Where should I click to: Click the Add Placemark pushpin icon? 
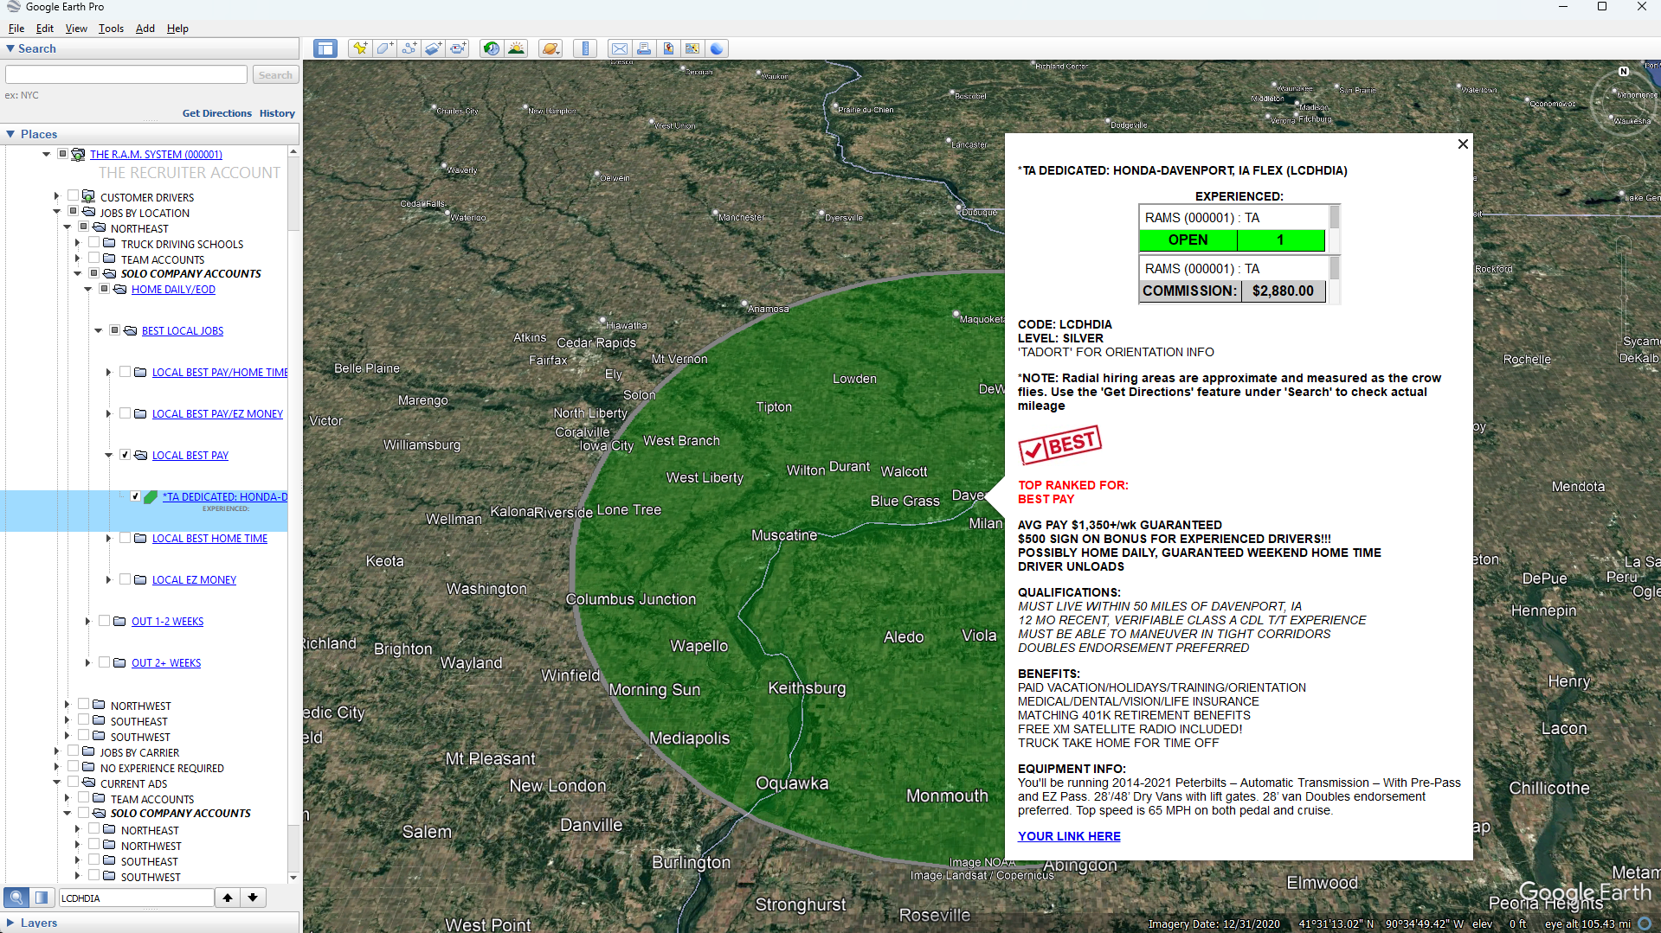pyautogui.click(x=359, y=48)
